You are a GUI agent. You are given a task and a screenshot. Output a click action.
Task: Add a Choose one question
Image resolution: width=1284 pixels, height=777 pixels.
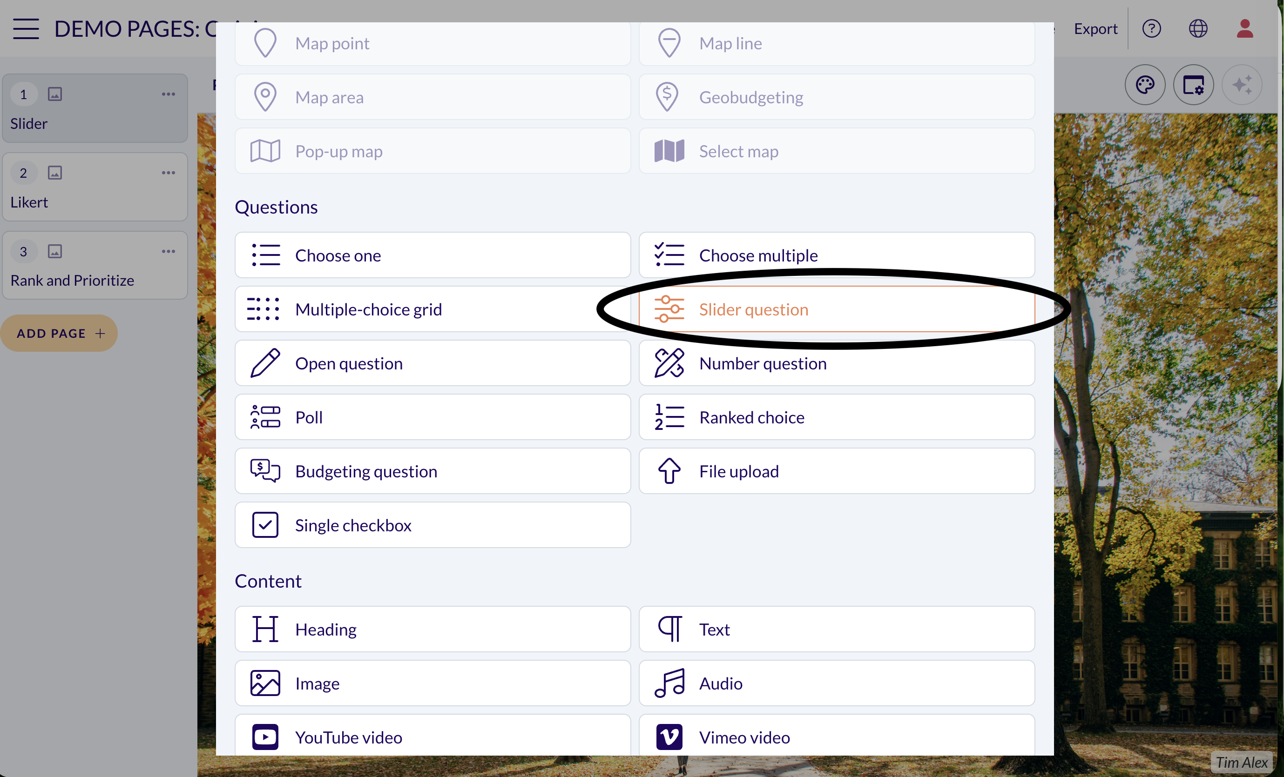pos(433,255)
